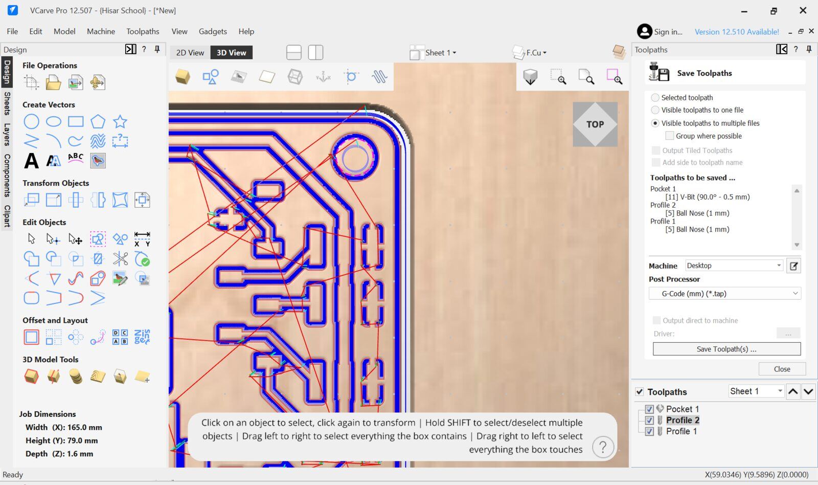Click the Offset vectors tool
Image resolution: width=818 pixels, height=485 pixels.
(31, 337)
